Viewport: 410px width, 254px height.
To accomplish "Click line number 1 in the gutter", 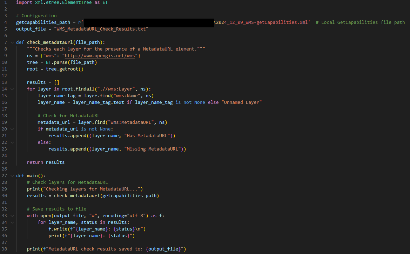I will 5,2.
